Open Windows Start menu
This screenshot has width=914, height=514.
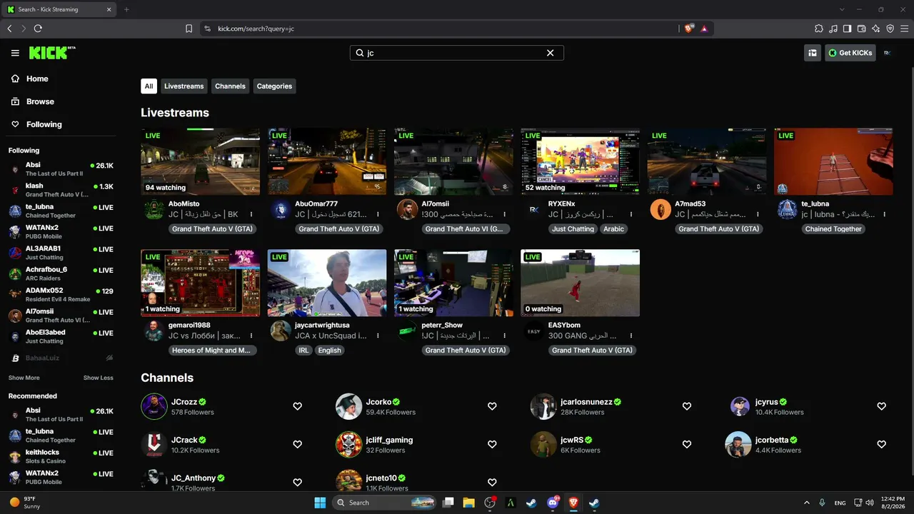(320, 503)
